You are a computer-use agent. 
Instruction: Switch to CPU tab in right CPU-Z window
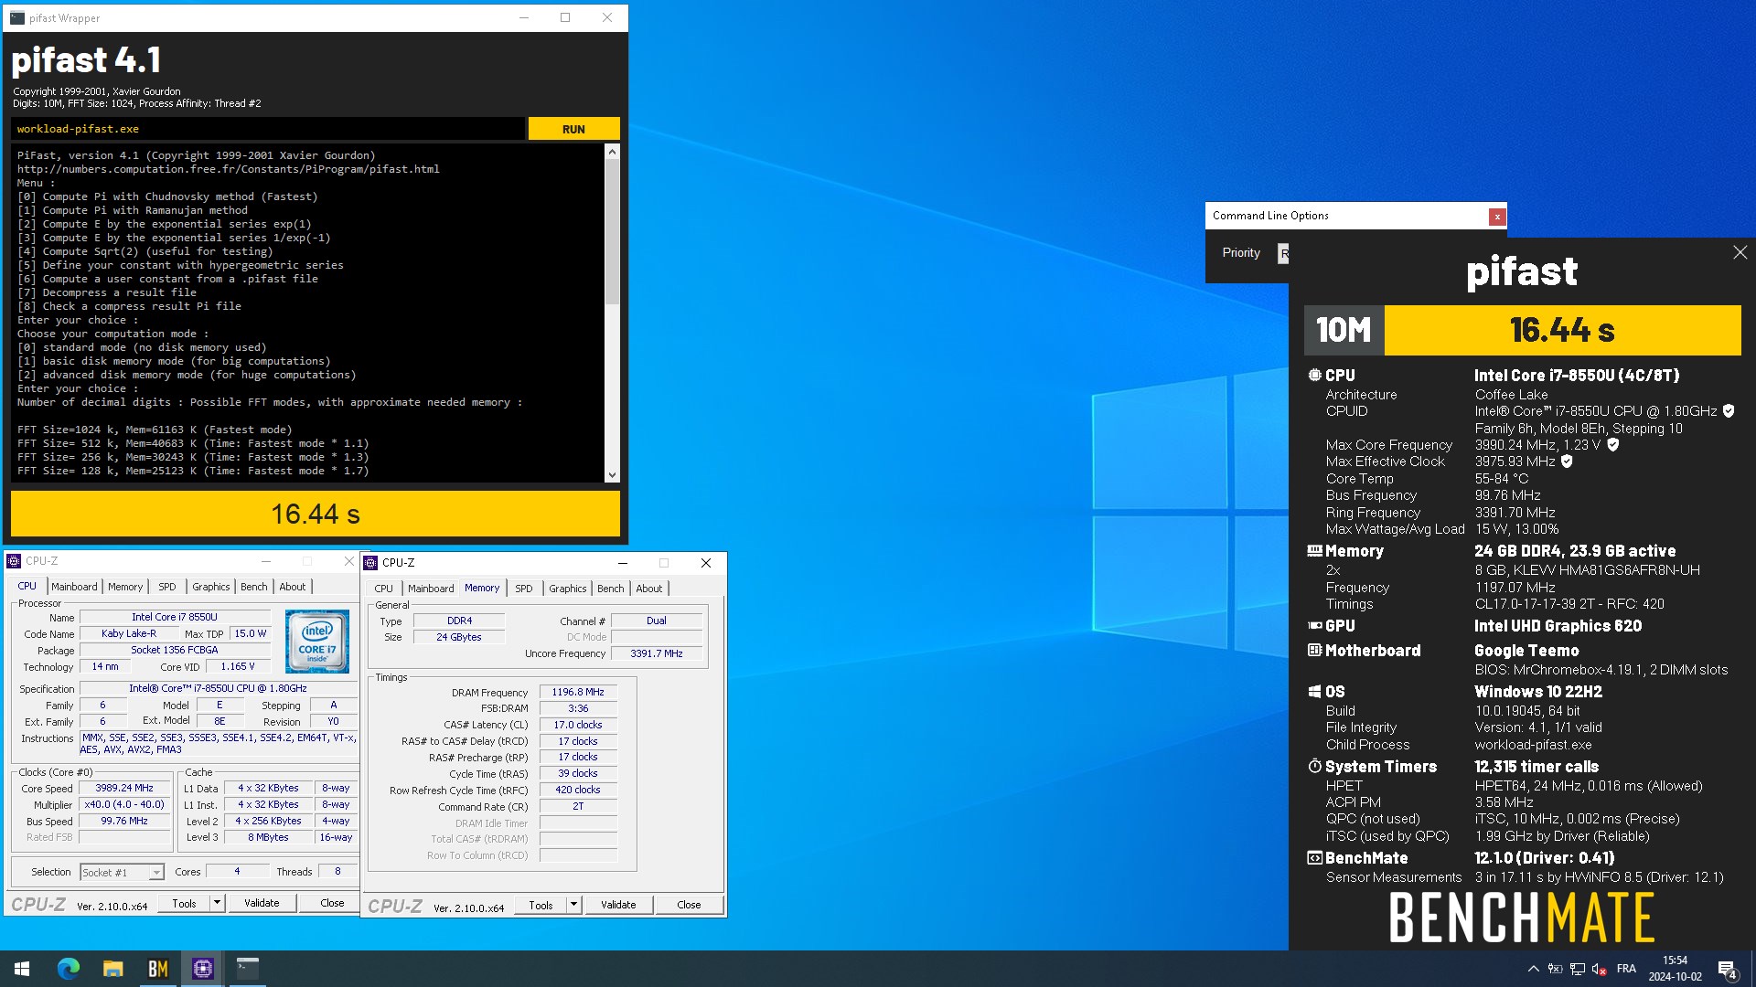click(x=384, y=589)
